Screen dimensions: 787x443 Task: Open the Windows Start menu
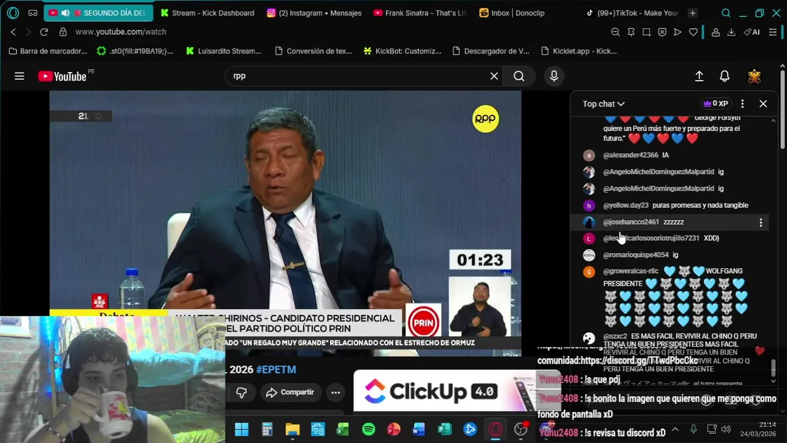(241, 429)
